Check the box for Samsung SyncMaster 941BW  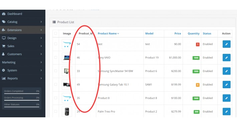56,71
